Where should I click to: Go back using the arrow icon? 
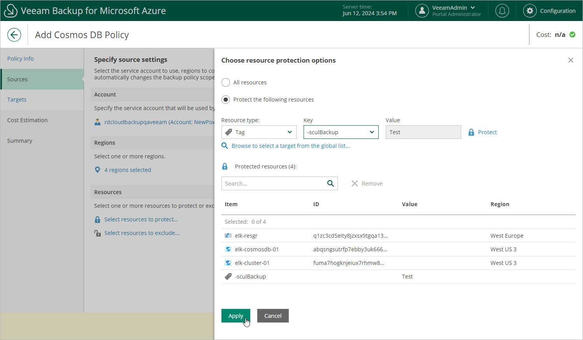(x=14, y=35)
